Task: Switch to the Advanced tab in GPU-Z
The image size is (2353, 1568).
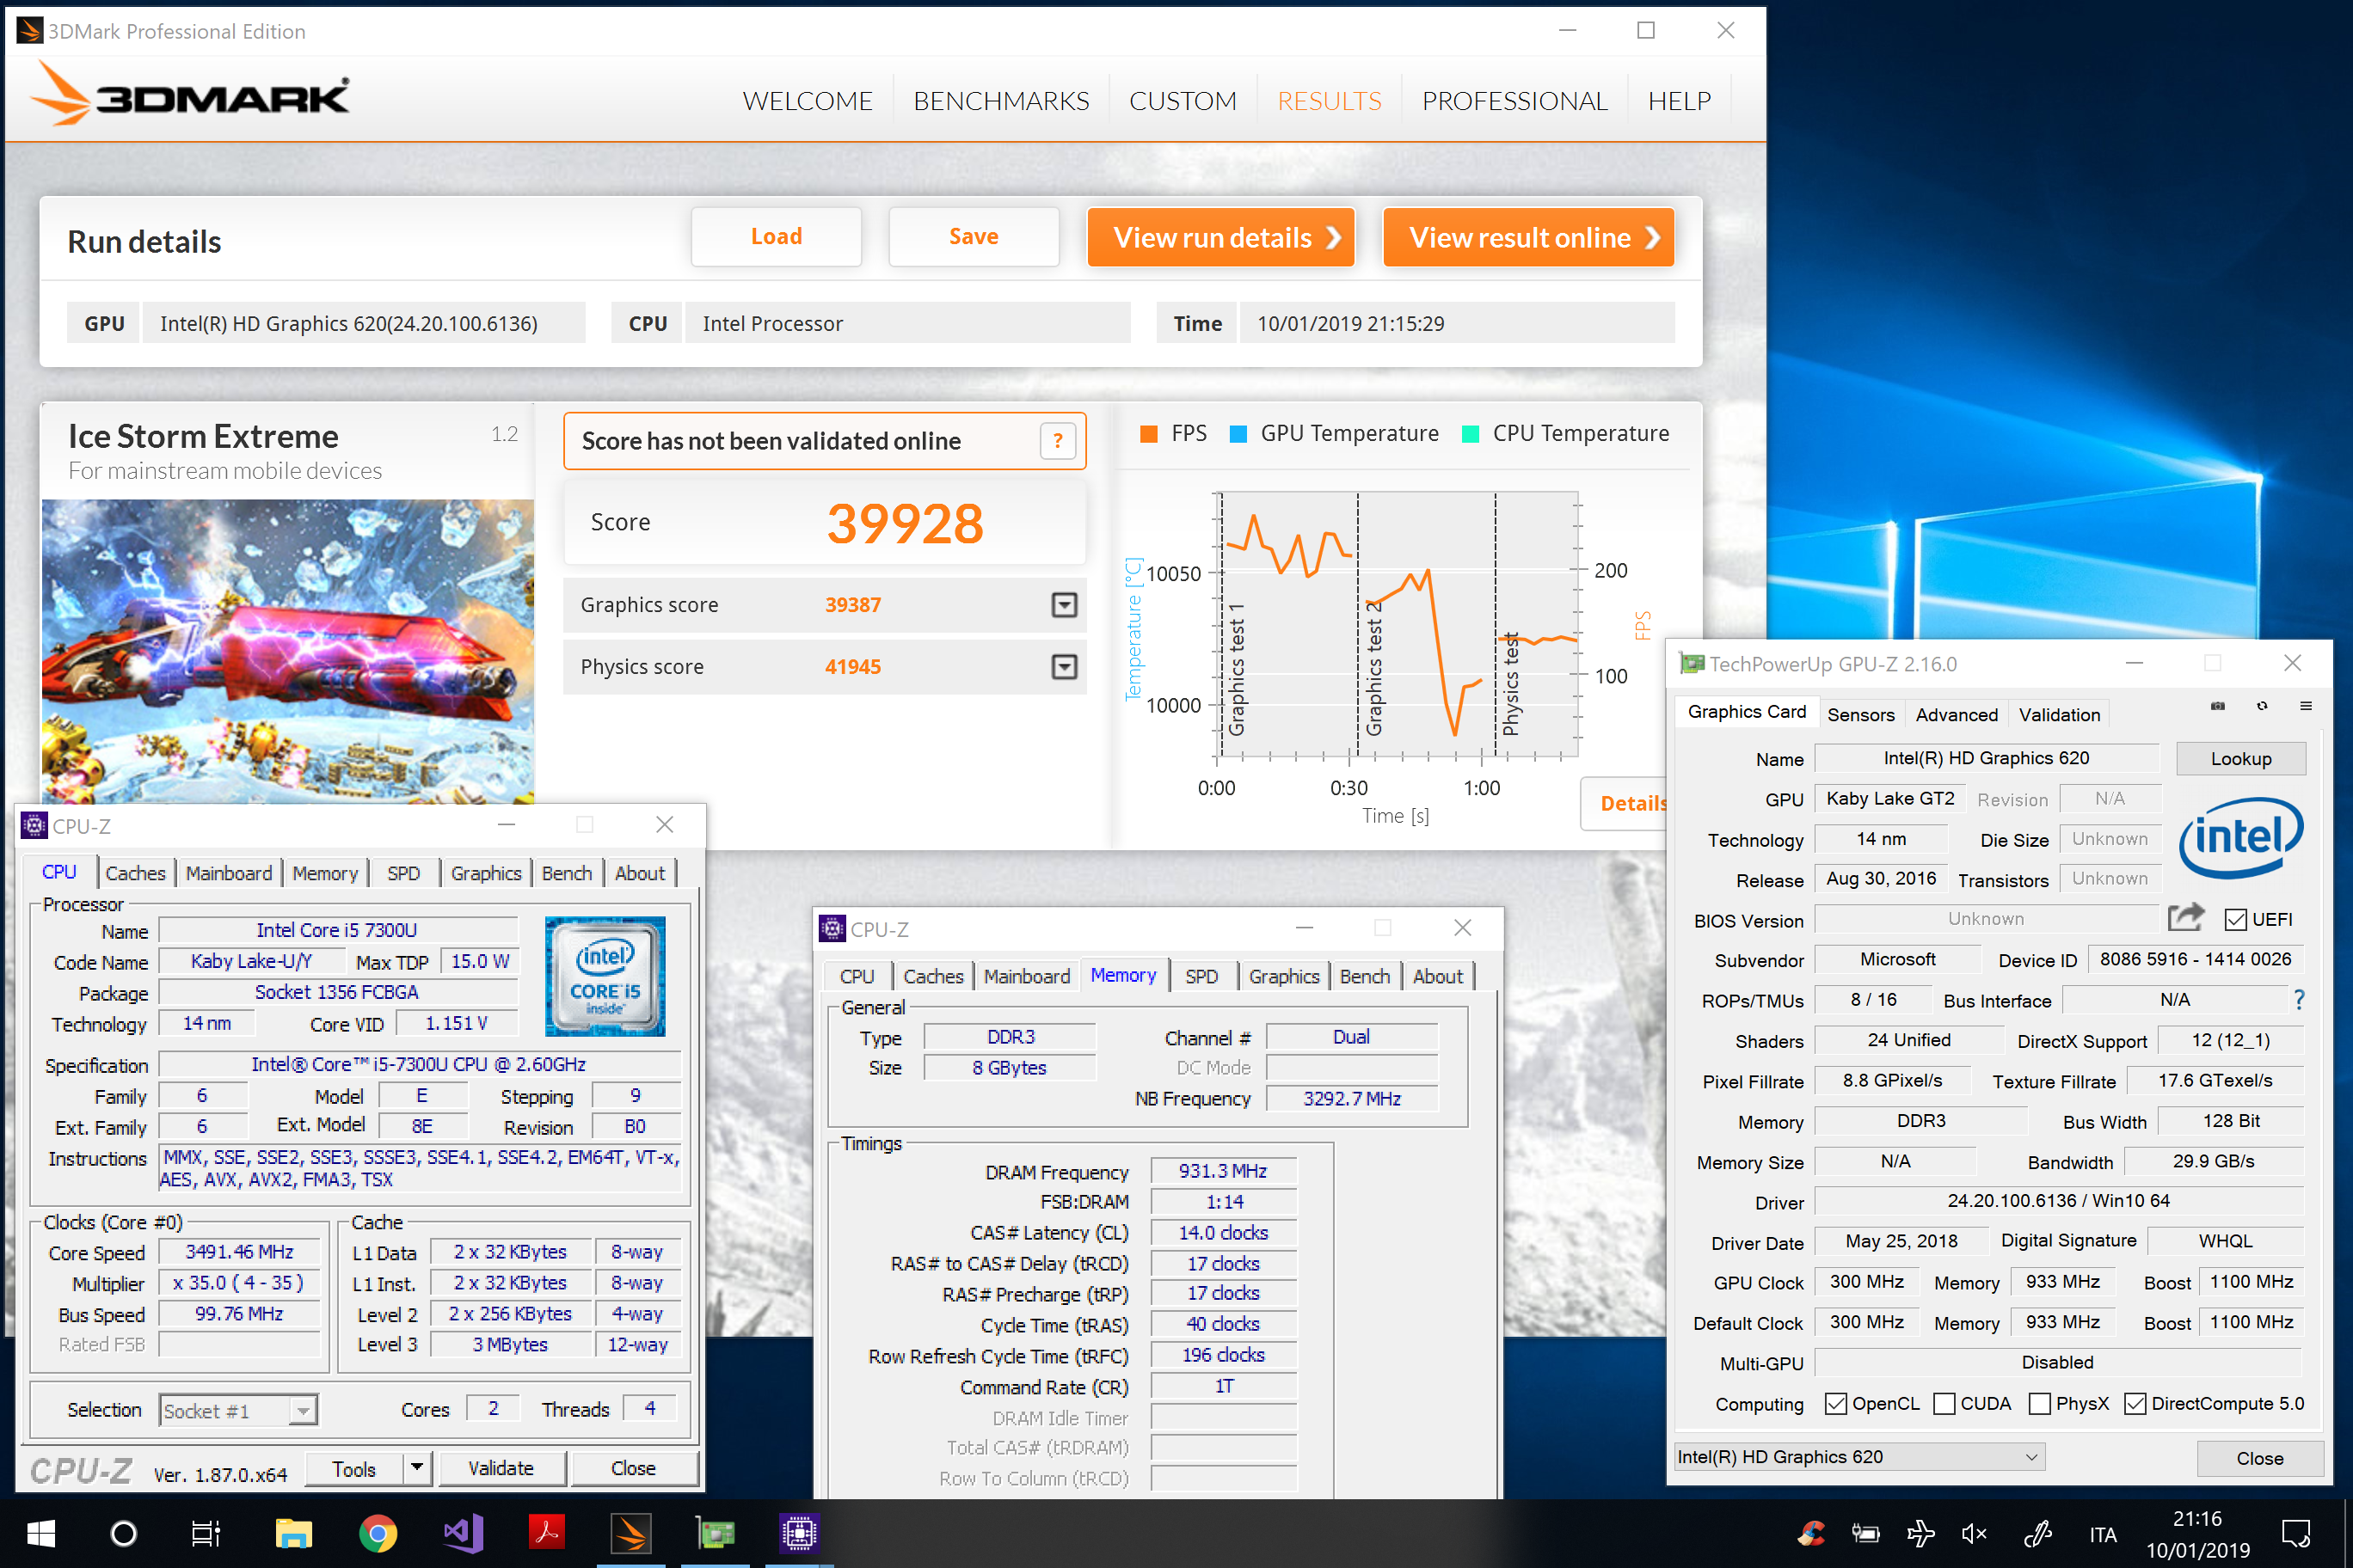Action: [x=1956, y=714]
